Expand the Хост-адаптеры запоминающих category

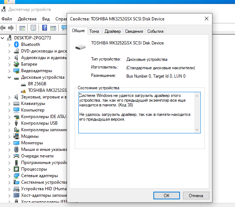click(x=9, y=196)
